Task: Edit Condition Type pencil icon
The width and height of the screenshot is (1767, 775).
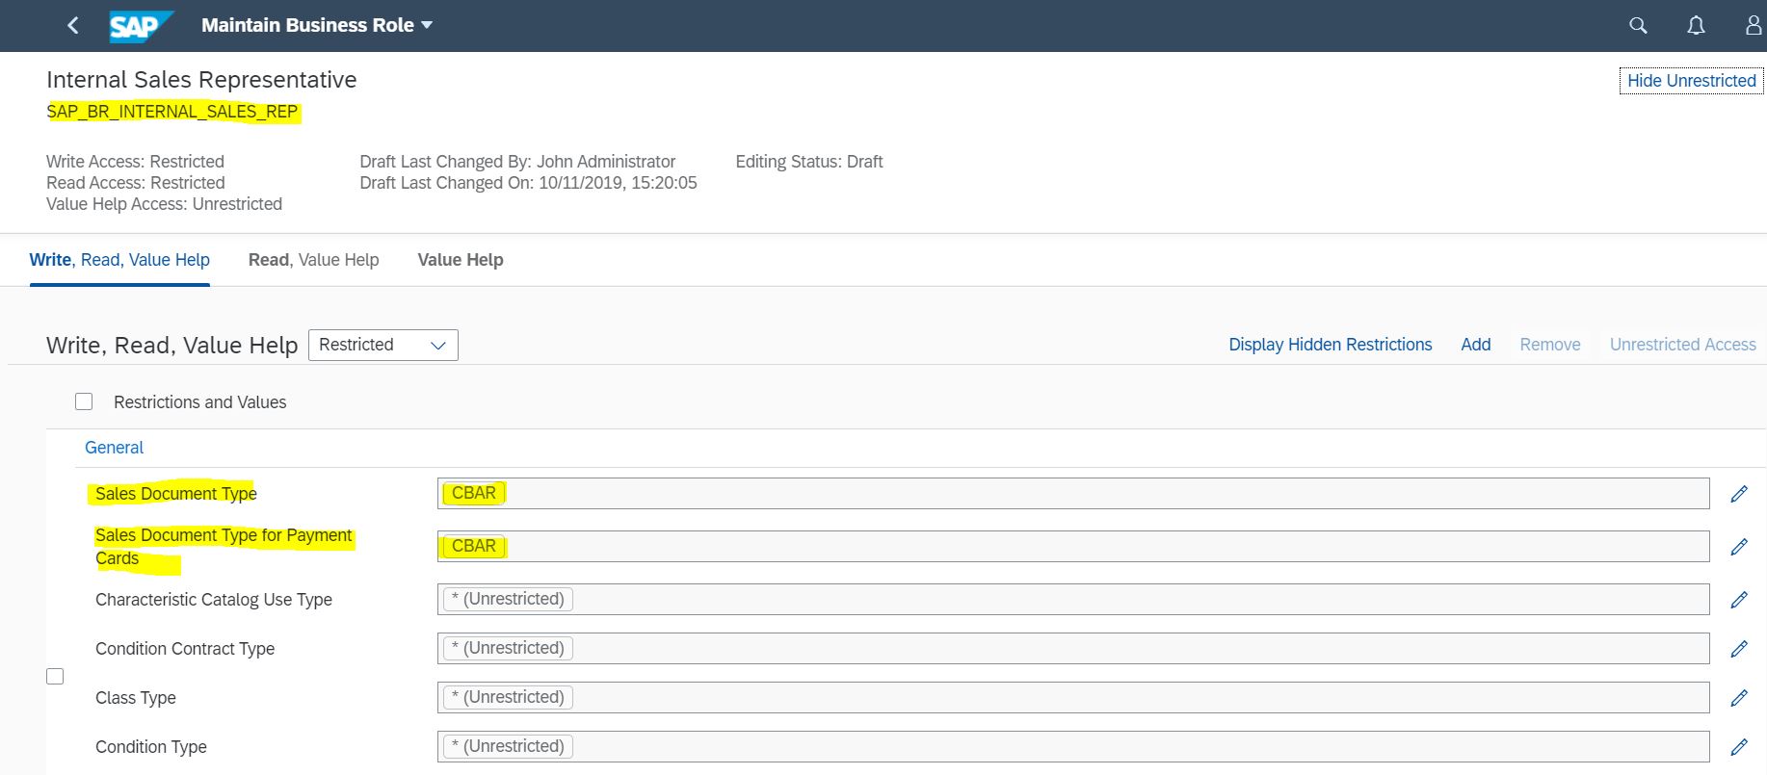Action: [1739, 747]
